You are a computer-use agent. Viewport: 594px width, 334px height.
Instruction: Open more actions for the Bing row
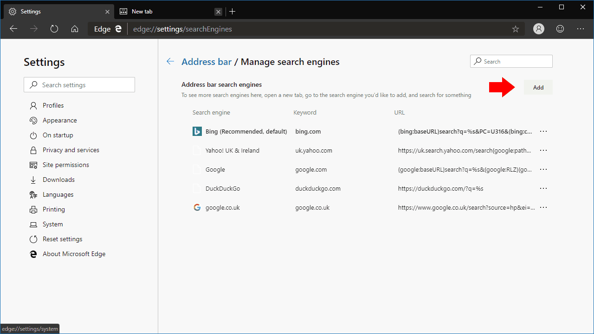point(543,131)
